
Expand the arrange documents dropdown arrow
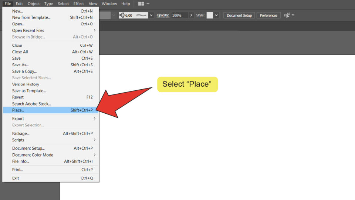click(148, 4)
